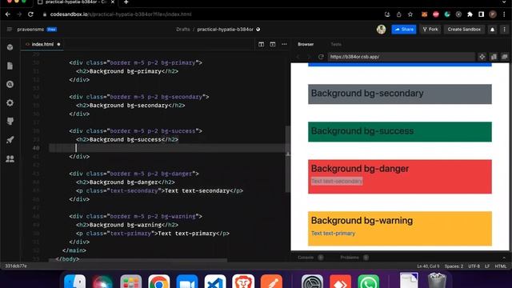Open Finder from the dock
The image size is (512, 288).
[74, 282]
